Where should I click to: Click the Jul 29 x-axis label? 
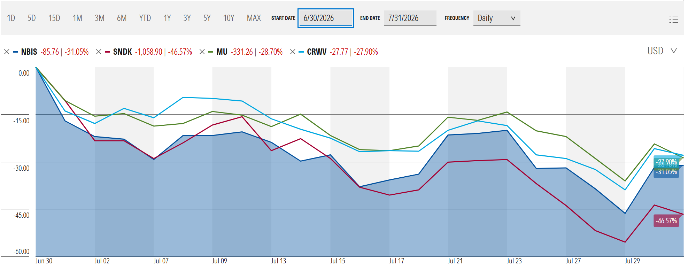point(632,261)
